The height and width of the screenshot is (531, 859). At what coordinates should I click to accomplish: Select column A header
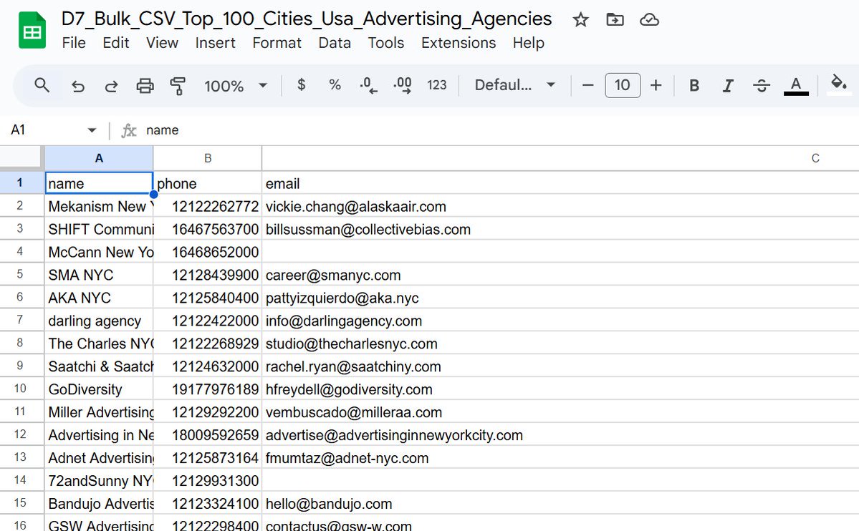coord(99,158)
